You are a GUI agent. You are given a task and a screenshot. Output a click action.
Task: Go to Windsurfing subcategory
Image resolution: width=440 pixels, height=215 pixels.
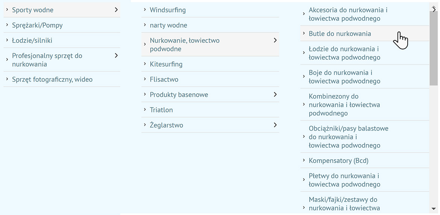coord(168,10)
